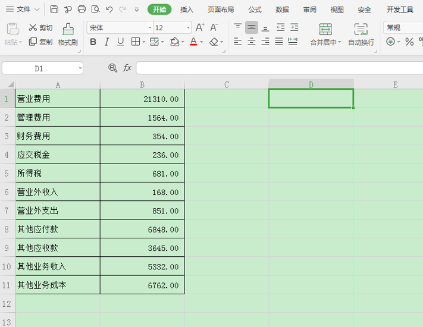423x327 pixels.
Task: Align text right
Action: (265, 42)
